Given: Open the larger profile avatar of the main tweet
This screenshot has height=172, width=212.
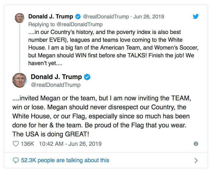Looking at the screenshot, I should click(x=20, y=80).
